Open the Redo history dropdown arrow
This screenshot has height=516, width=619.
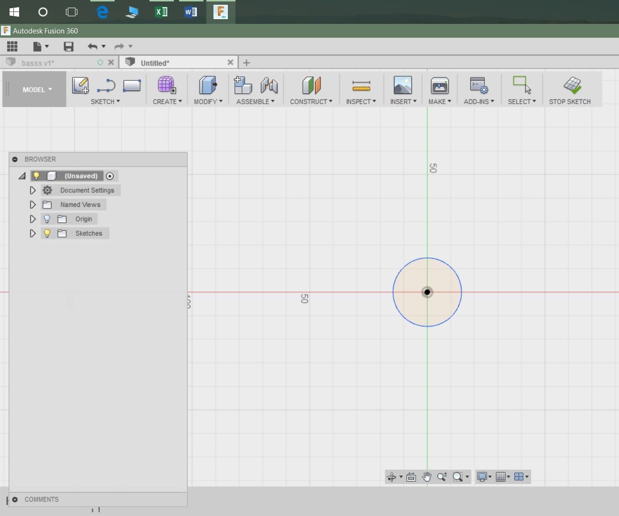pos(130,46)
